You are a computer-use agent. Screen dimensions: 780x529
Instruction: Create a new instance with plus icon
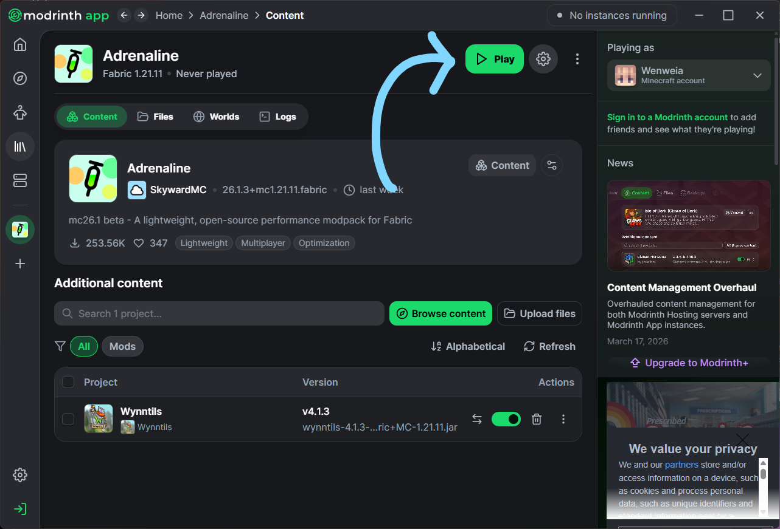(20, 264)
